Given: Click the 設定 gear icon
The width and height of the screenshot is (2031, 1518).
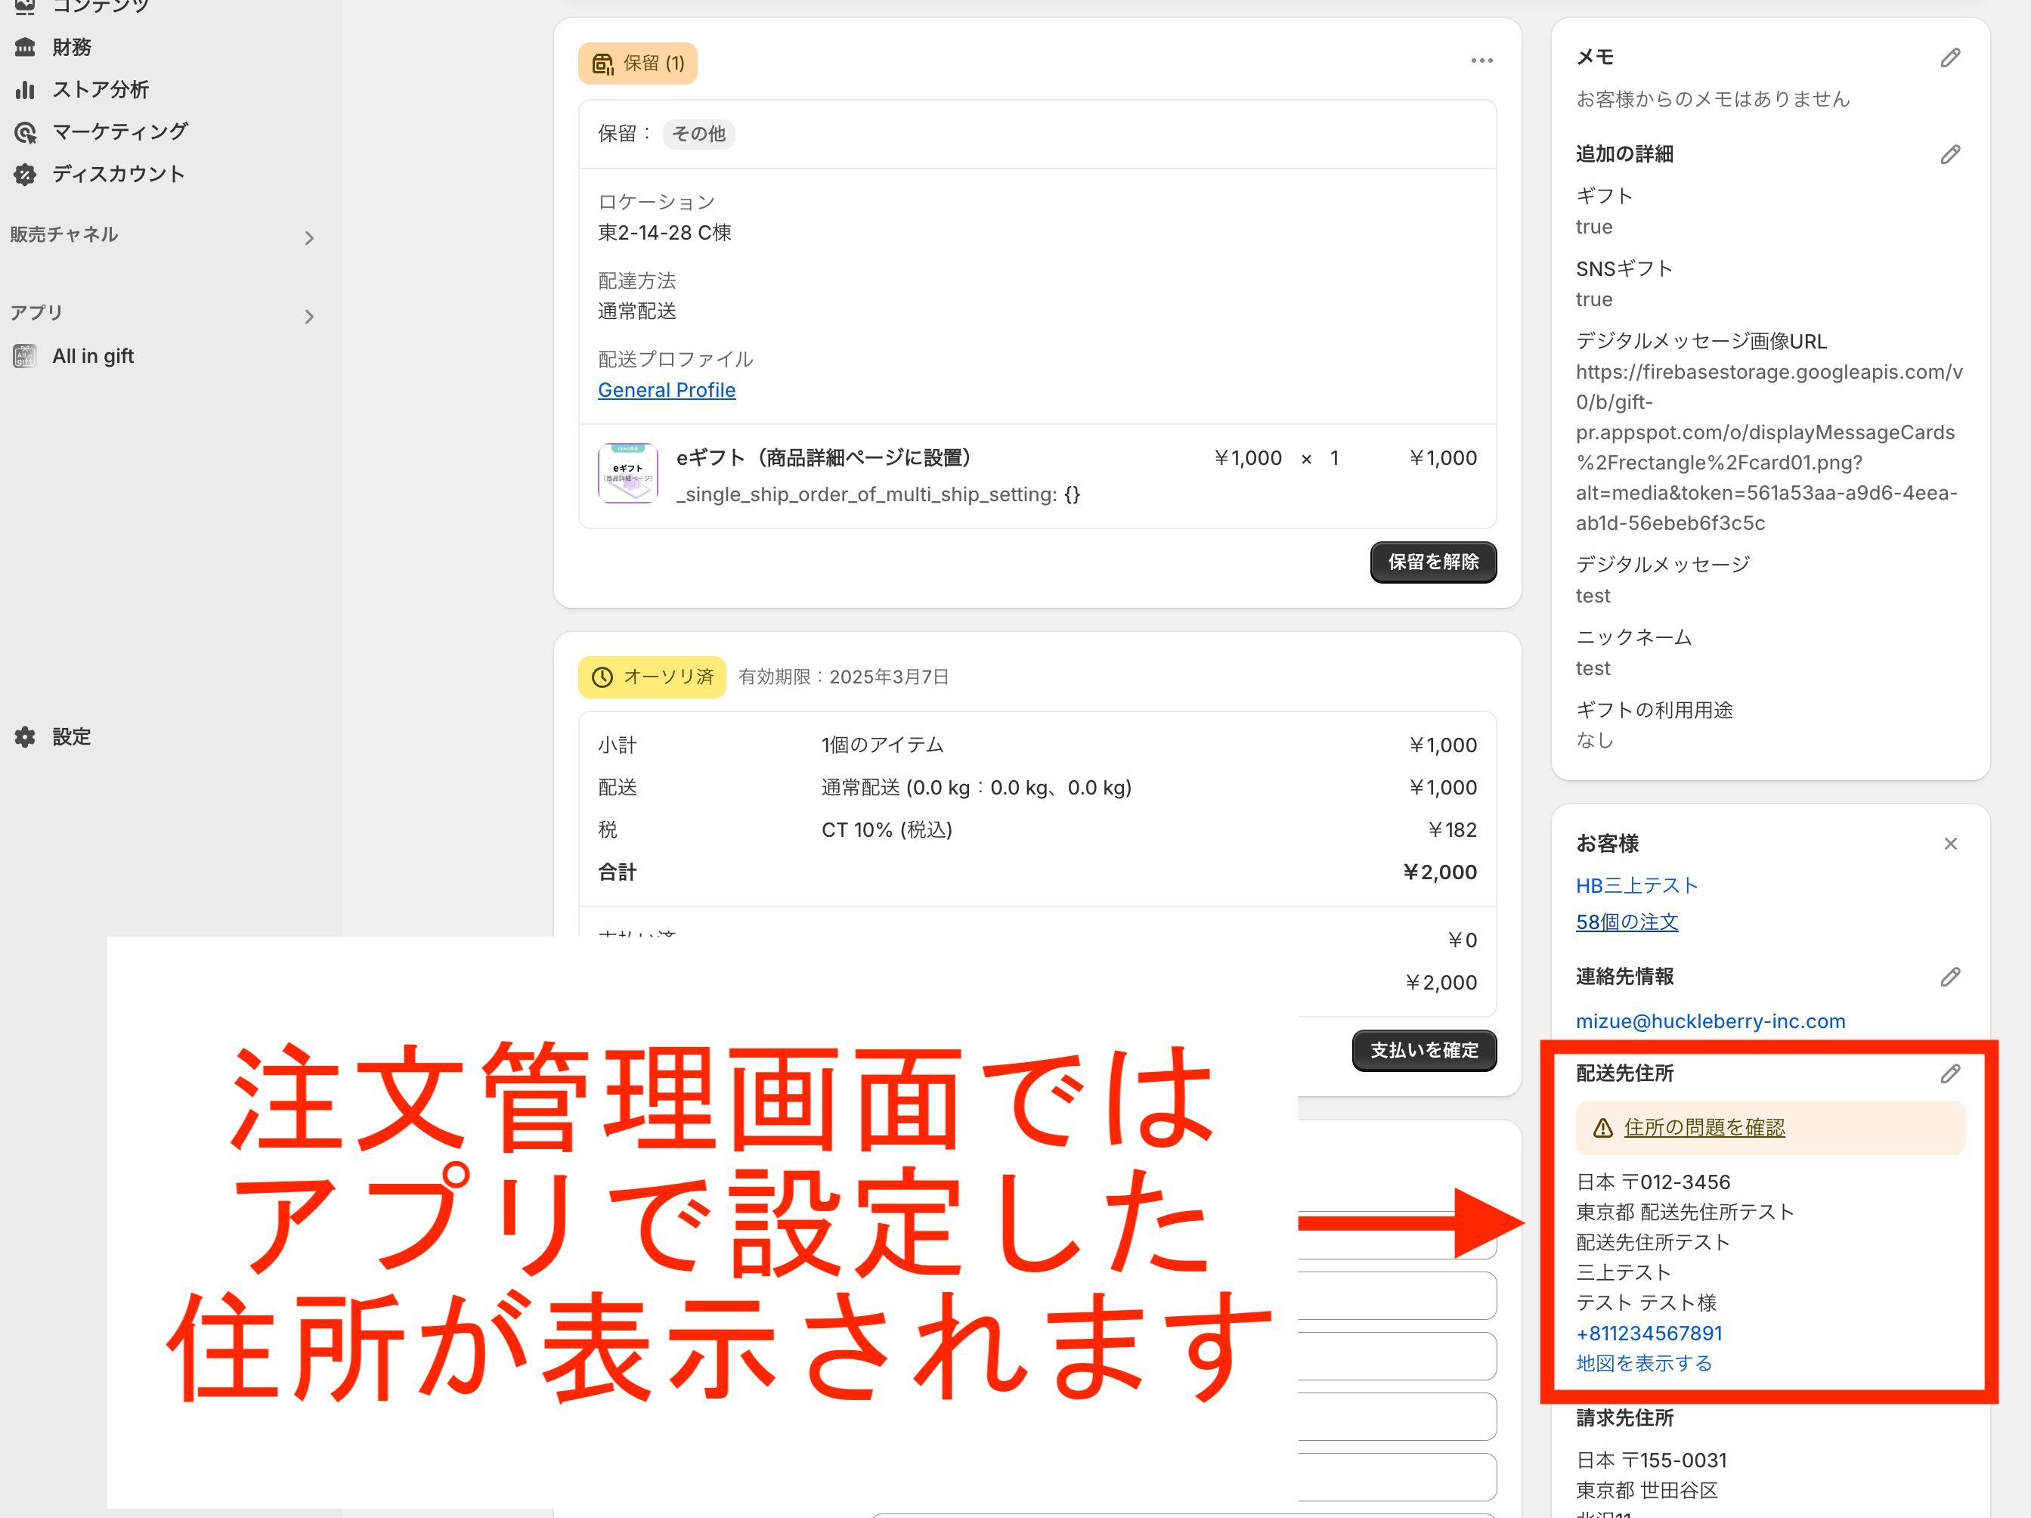Looking at the screenshot, I should tap(26, 736).
